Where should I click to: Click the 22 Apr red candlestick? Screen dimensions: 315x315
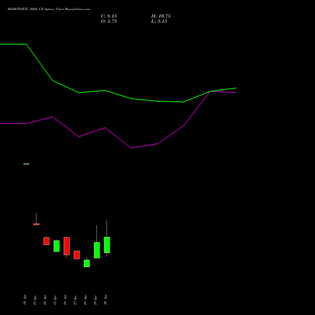(x=47, y=241)
